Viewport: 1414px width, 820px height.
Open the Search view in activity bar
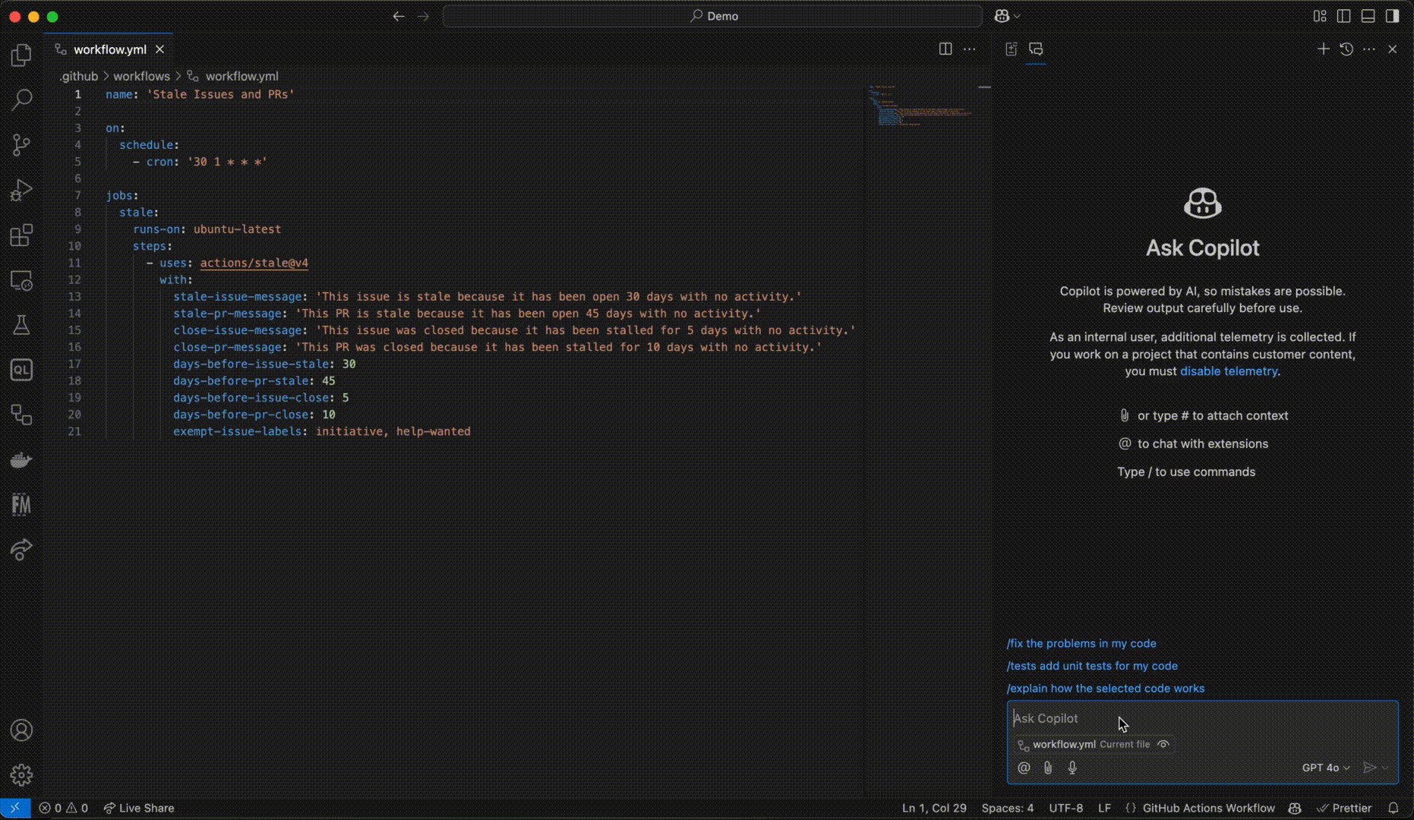[21, 99]
